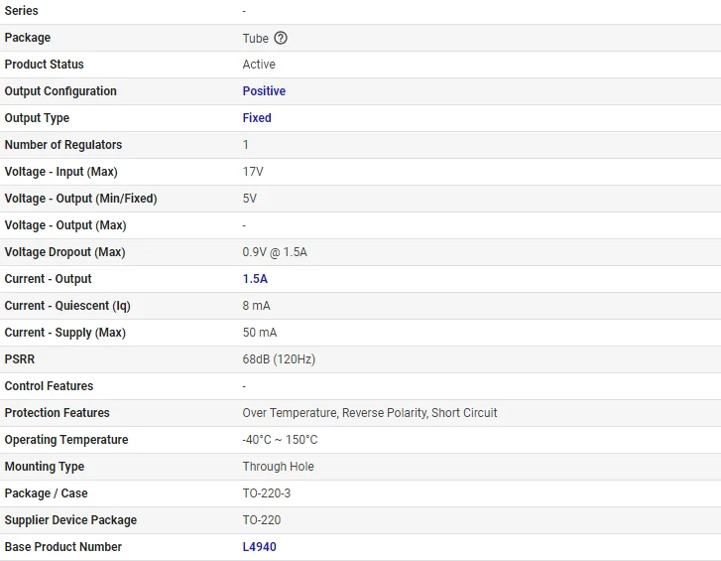Select the 5V output voltage value
This screenshot has width=721, height=561.
coord(250,199)
